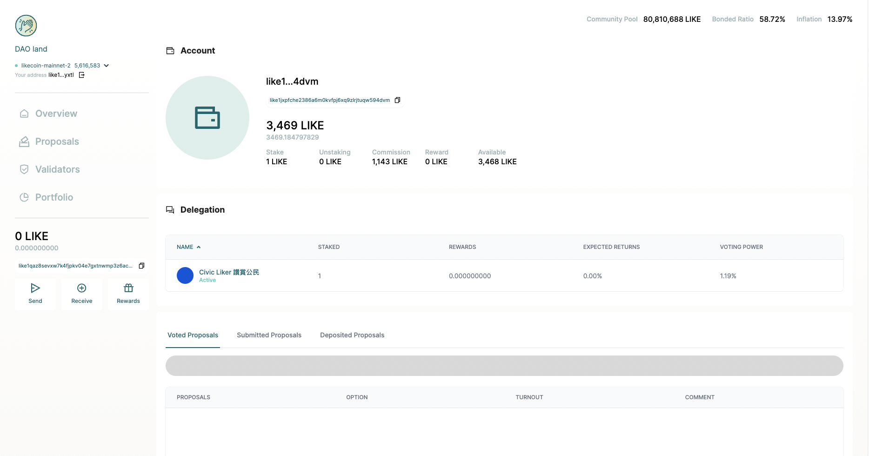Screen dimensions: 869x456
Task: Click the Civic Liker validator avatar
Action: pyautogui.click(x=185, y=275)
